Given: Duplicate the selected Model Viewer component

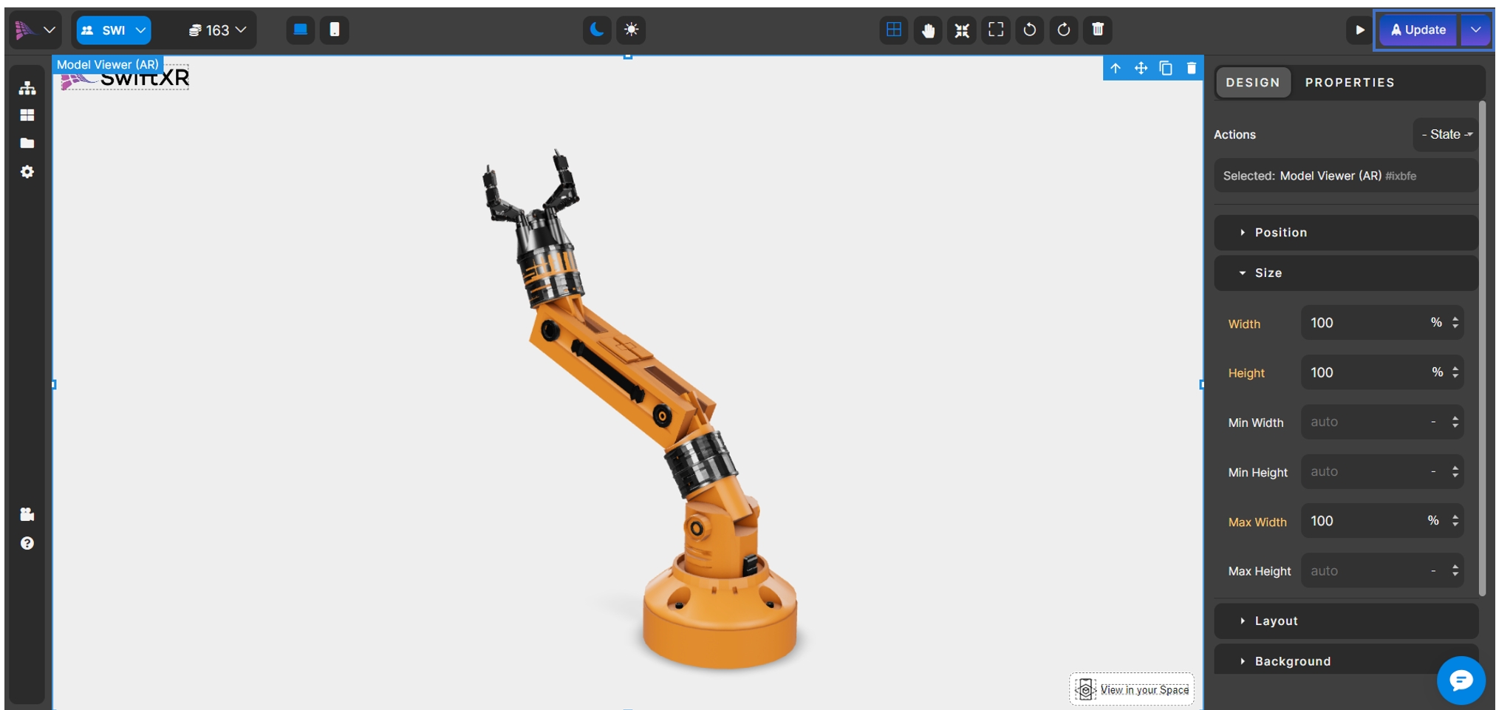Looking at the screenshot, I should tap(1166, 69).
